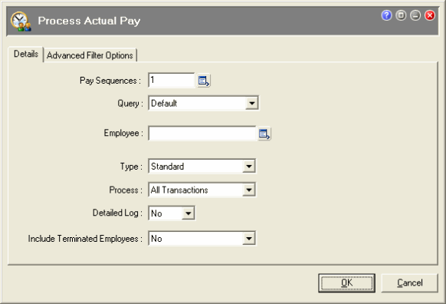Click the "Pay Sequences :" label

pyautogui.click(x=110, y=81)
